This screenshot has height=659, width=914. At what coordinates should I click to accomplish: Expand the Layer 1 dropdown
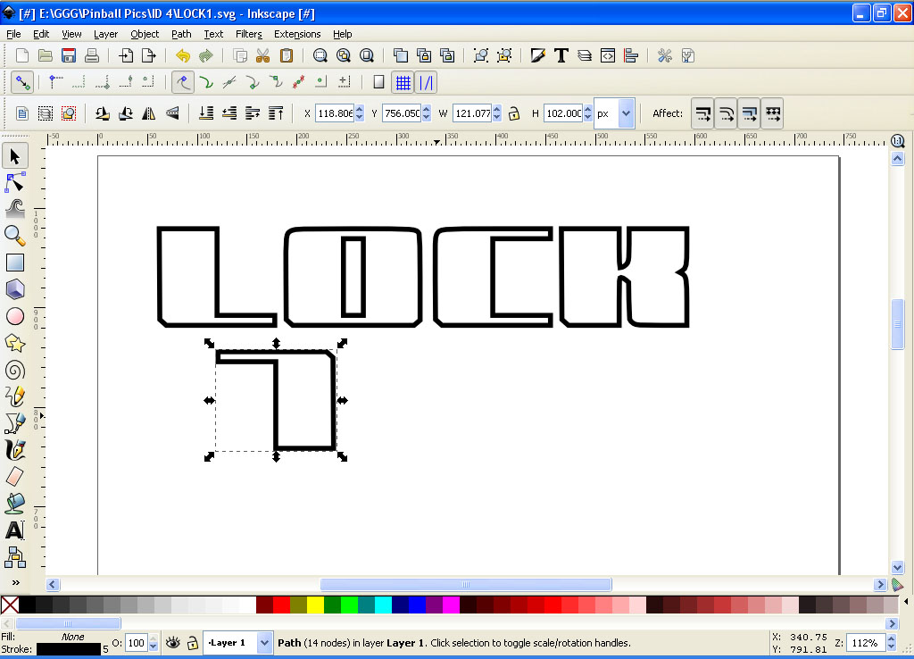(264, 643)
